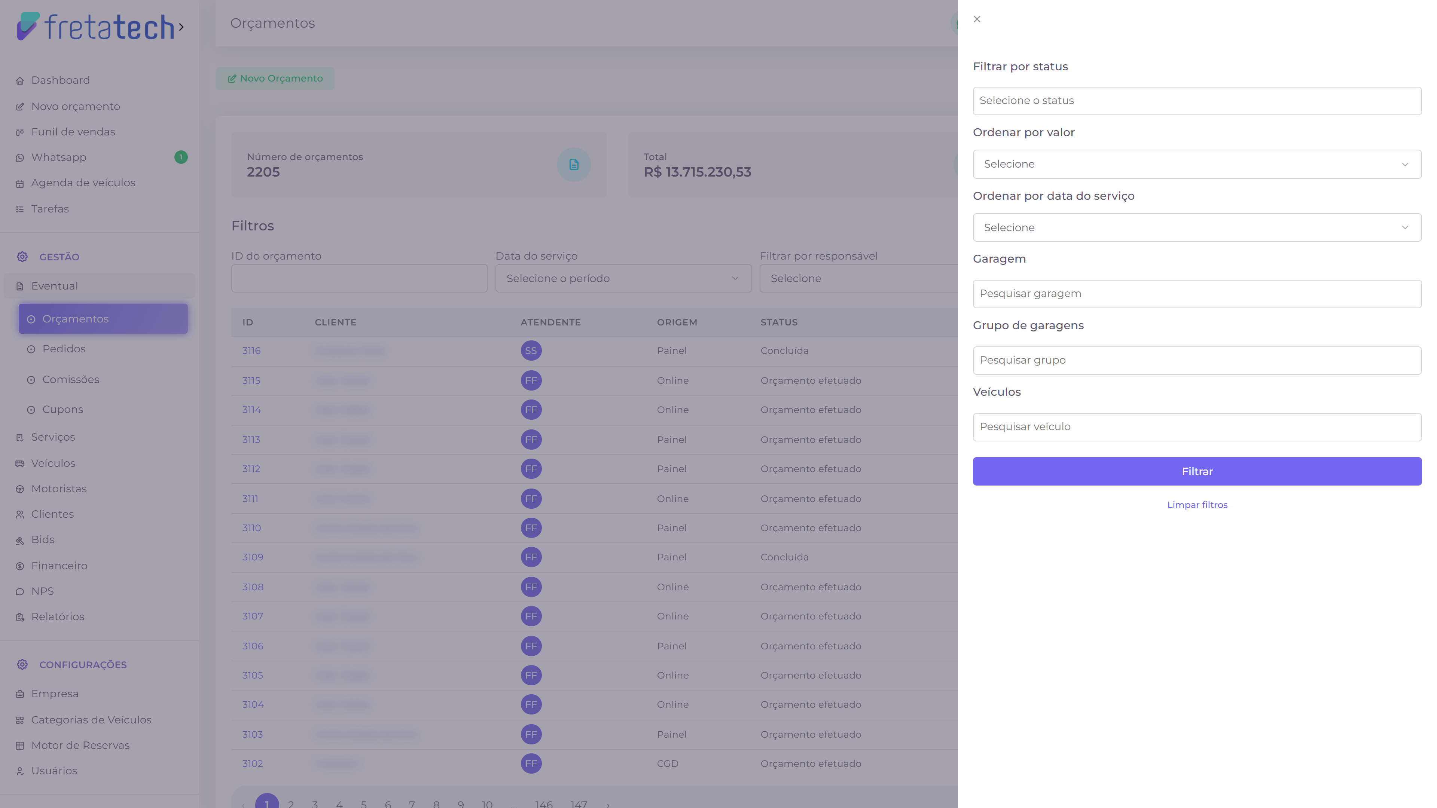
Task: Click Categorias de Veículos grid icon
Action: point(20,720)
